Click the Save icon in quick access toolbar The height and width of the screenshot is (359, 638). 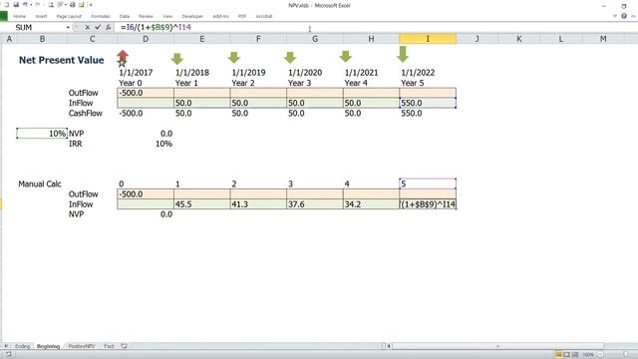[16, 5]
